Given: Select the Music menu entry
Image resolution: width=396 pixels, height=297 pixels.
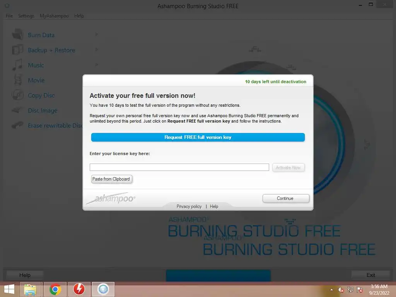Looking at the screenshot, I should click(x=36, y=65).
